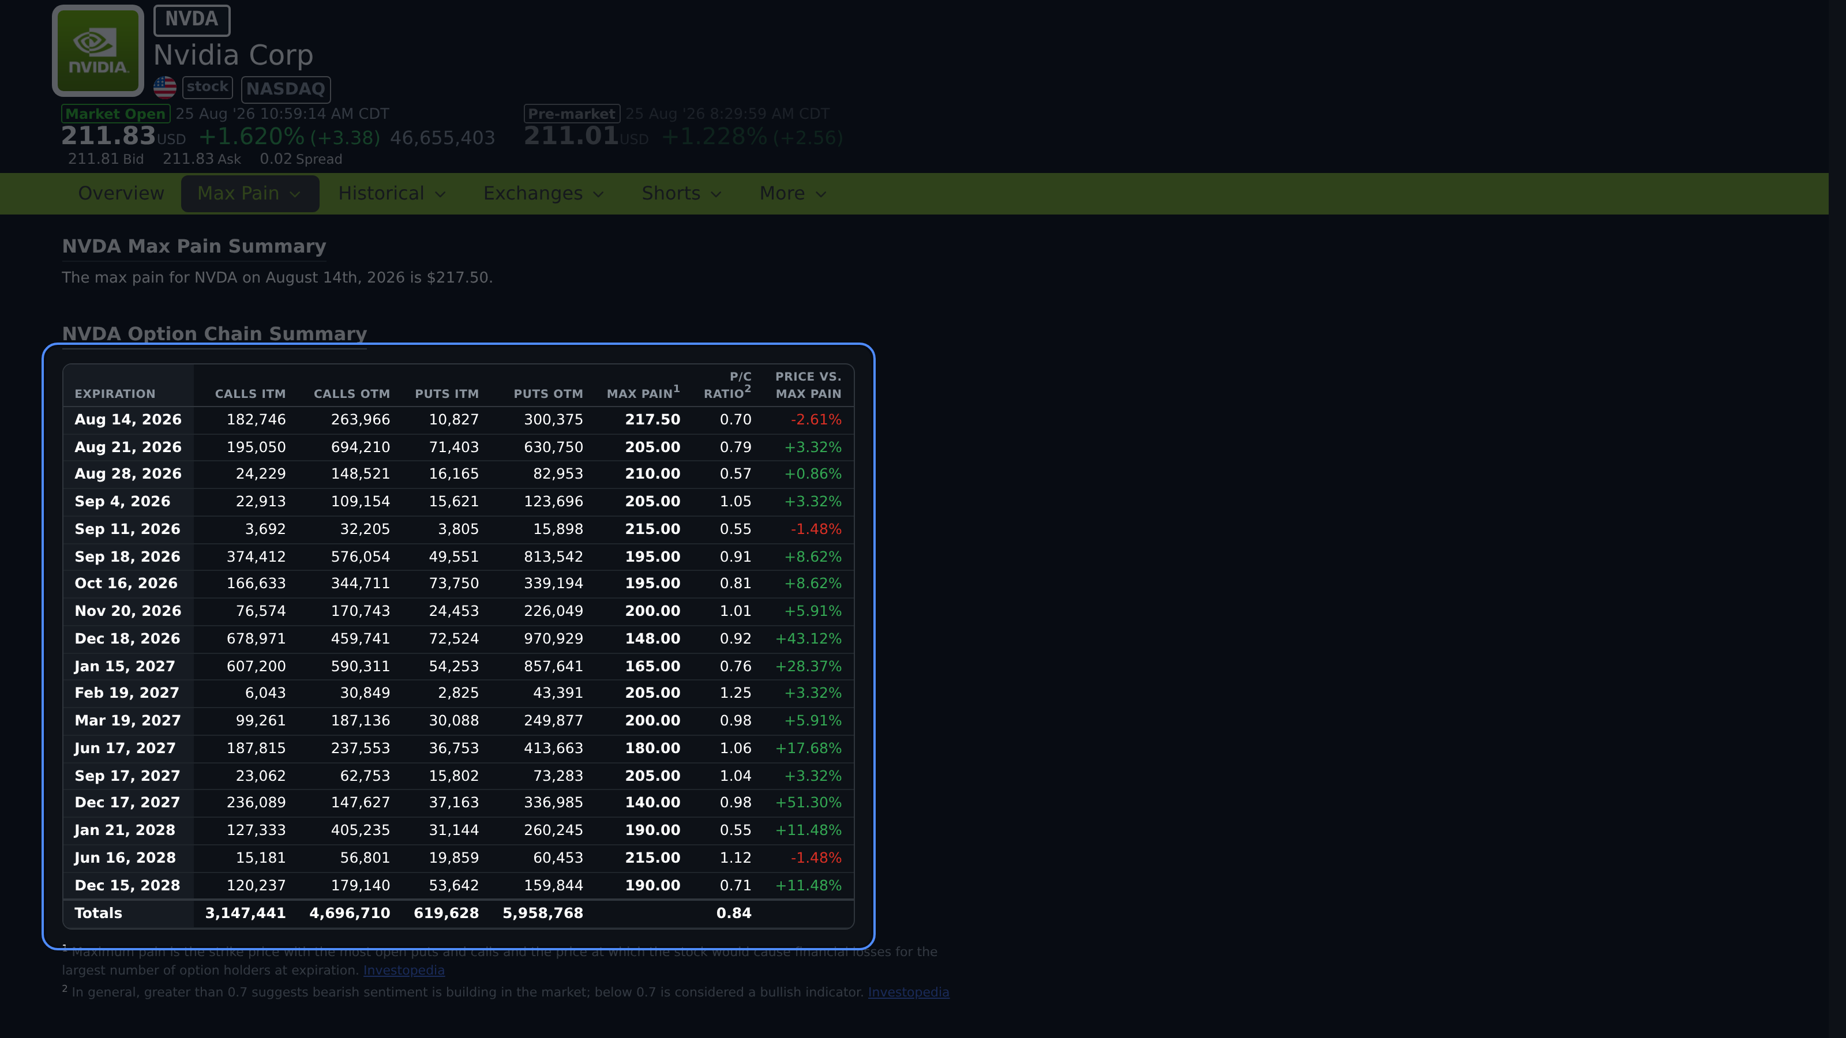This screenshot has width=1846, height=1038.
Task: Select the Aug 21, 2026 expiration row
Action: 459,447
